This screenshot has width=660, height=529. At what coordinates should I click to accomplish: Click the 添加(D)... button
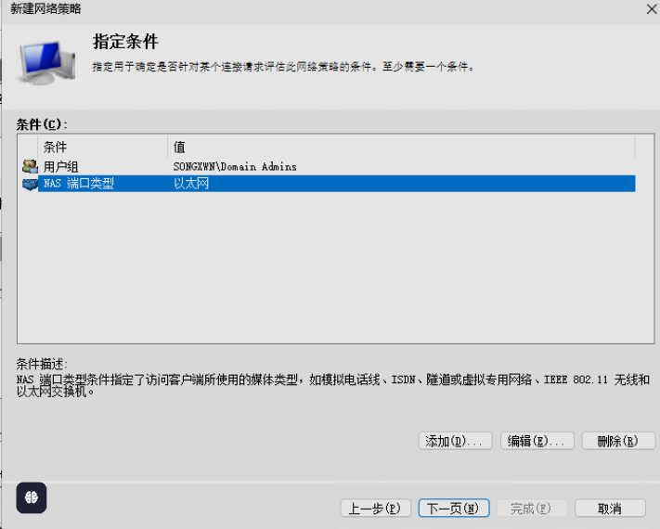(455, 441)
